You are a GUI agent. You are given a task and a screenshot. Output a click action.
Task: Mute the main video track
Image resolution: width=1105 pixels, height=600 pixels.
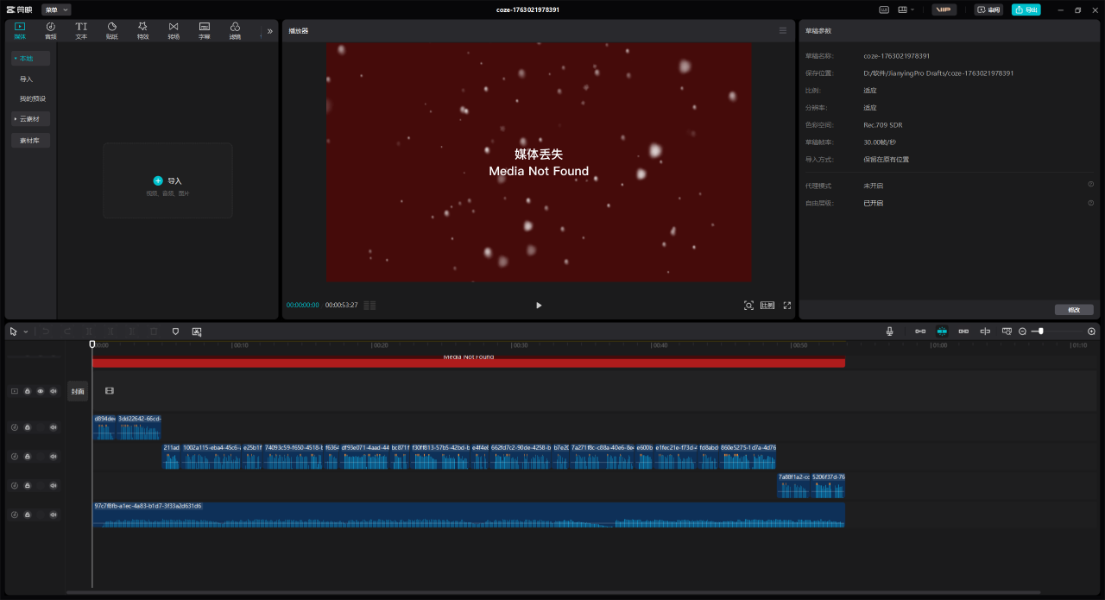click(x=53, y=391)
